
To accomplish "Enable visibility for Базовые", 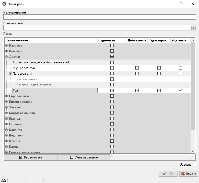I will [112, 45].
